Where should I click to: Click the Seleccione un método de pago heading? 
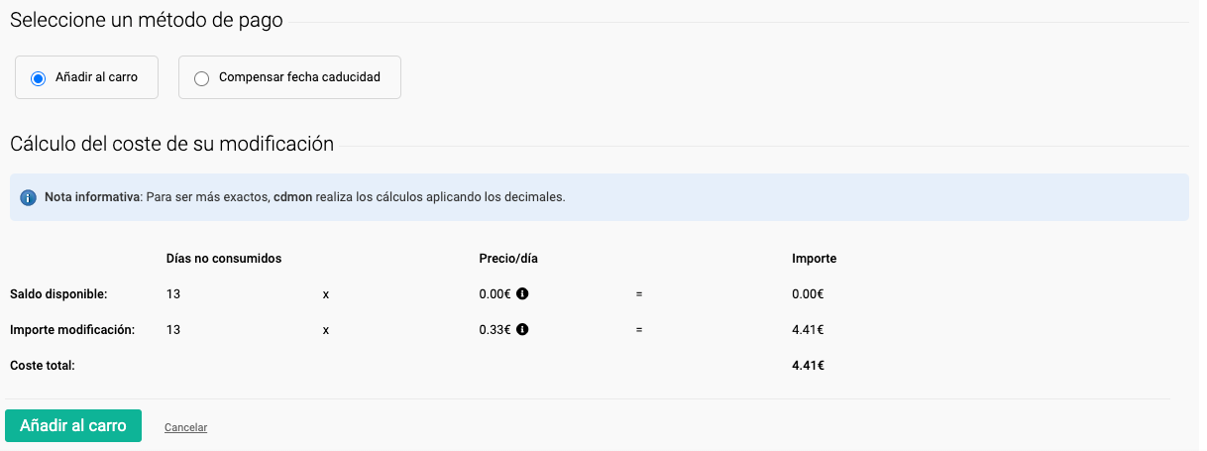coord(147,20)
